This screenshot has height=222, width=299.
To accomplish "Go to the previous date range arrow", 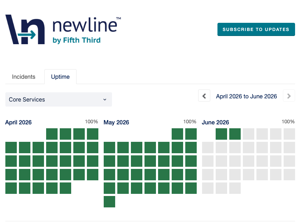I will pos(204,95).
